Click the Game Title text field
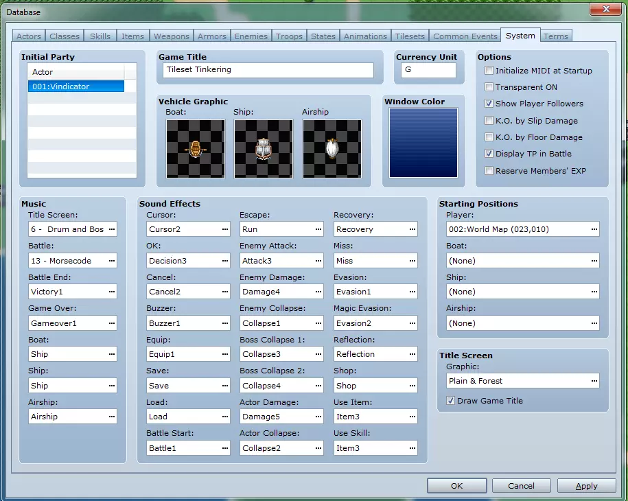628x501 pixels. (268, 70)
